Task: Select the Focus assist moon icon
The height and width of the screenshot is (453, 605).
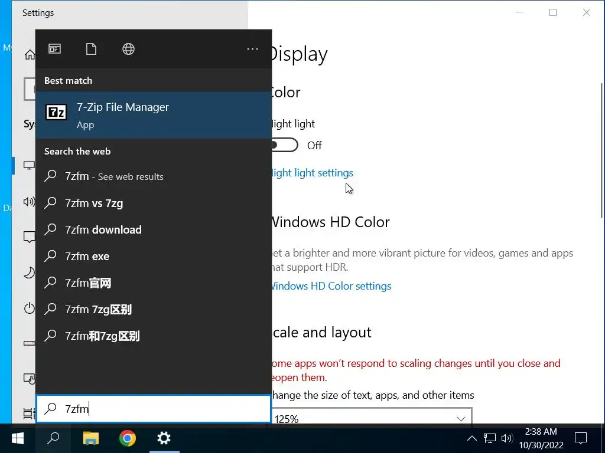Action: (x=30, y=273)
